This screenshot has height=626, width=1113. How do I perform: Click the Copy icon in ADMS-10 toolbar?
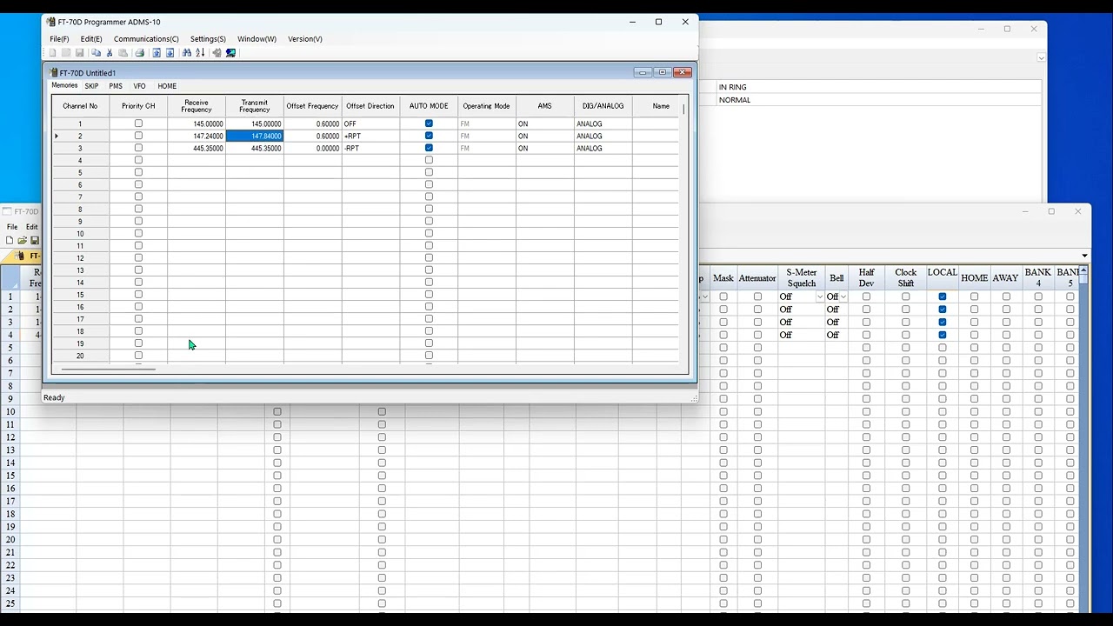point(96,53)
